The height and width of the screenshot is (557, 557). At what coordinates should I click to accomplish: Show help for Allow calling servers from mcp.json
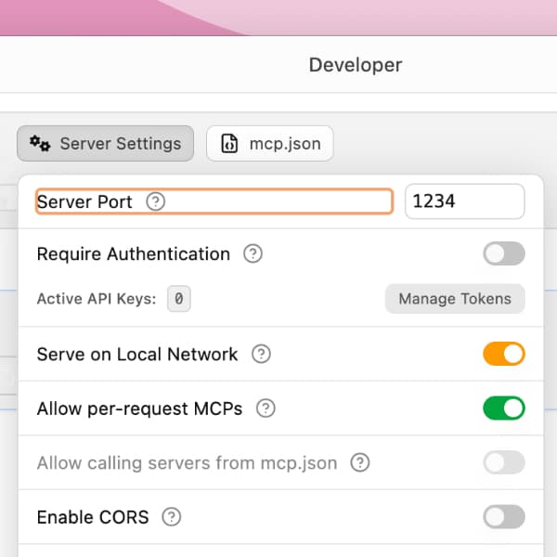(x=360, y=463)
